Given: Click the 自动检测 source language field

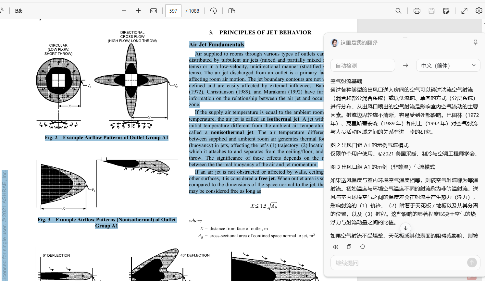Looking at the screenshot, I should coord(363,66).
